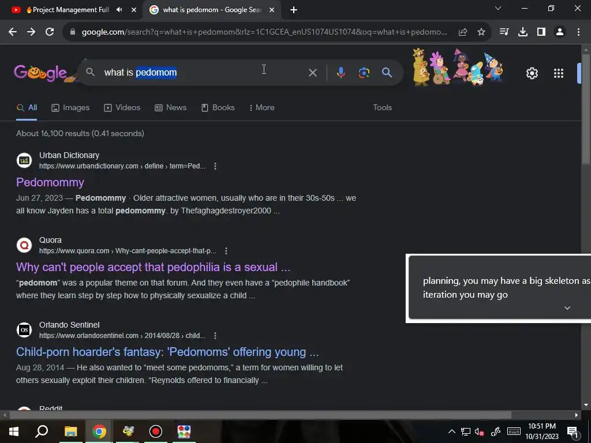Viewport: 591px width, 443px height.
Task: Open the Quora result title link
Action: [x=153, y=267]
